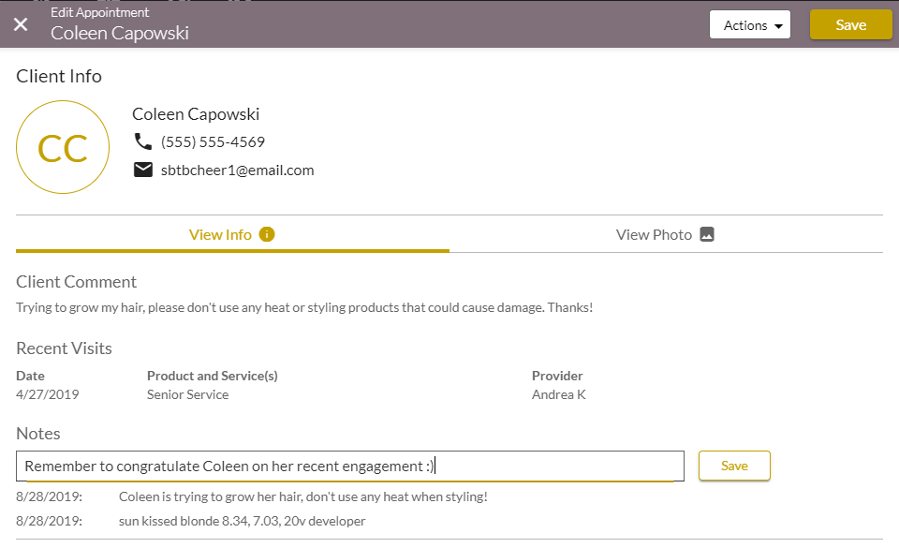This screenshot has width=899, height=548.
Task: Click the CC initials avatar circle
Action: pos(63,148)
